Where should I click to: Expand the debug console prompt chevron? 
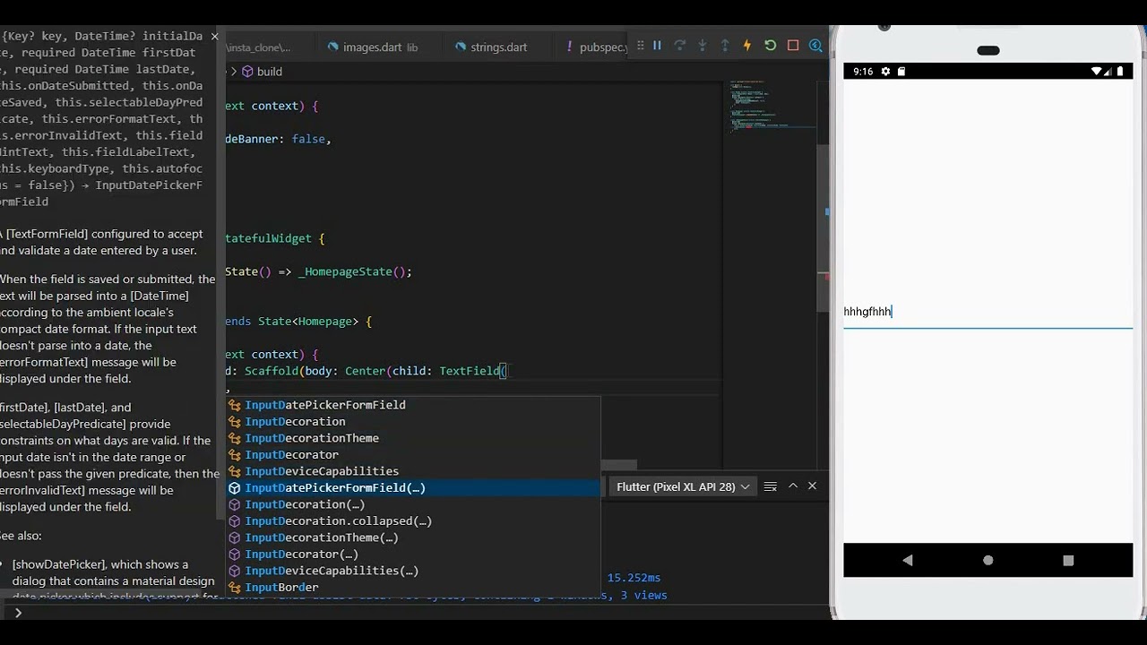18,613
